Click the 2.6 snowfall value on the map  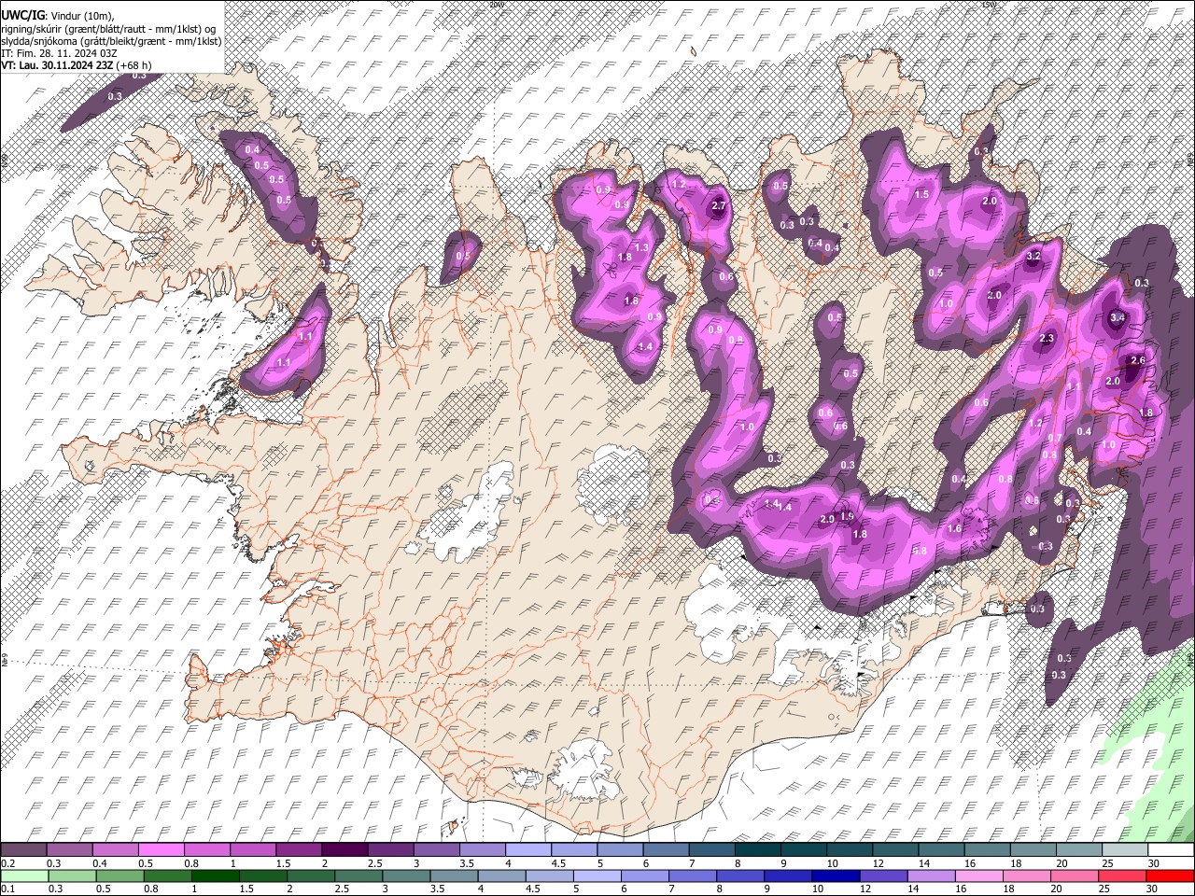(x=1138, y=360)
